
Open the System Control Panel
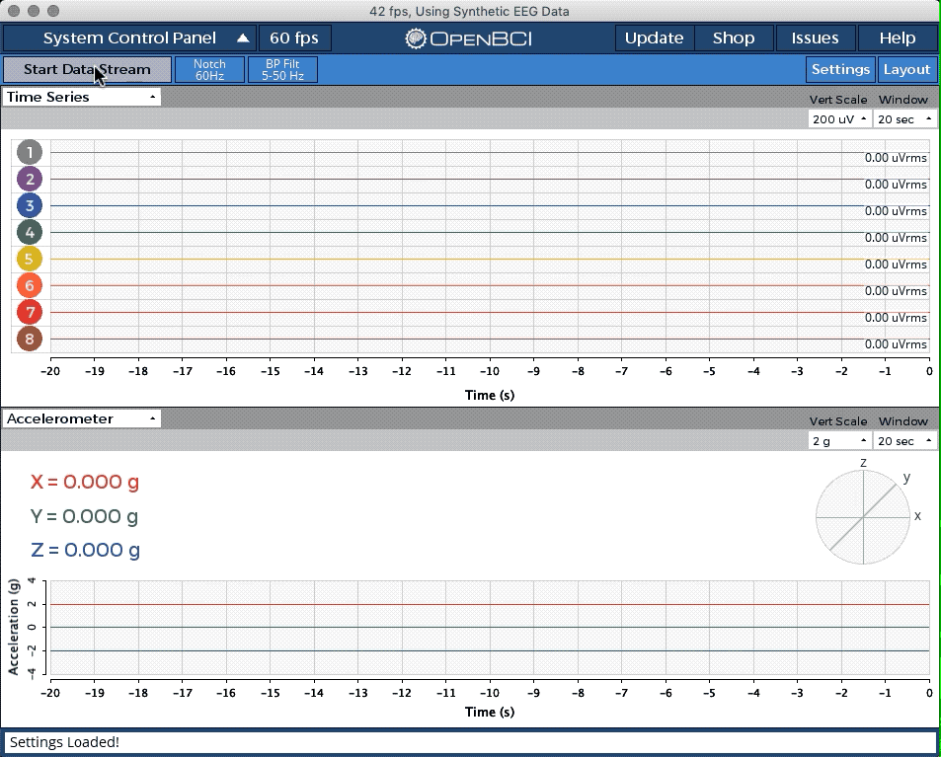tap(129, 38)
